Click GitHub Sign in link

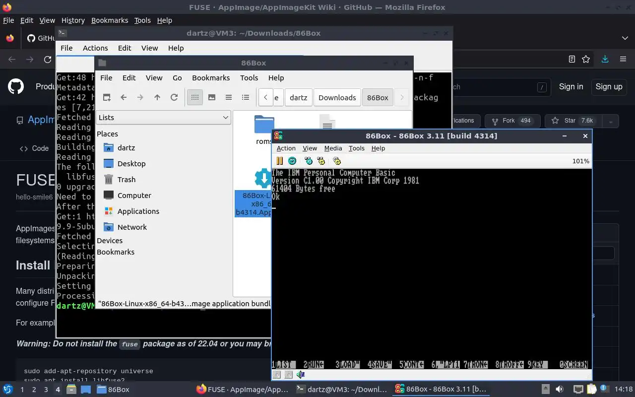point(571,86)
